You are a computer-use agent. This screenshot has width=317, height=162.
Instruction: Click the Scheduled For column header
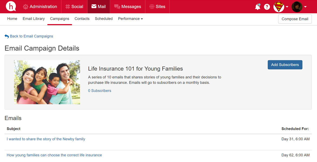coord(295,129)
